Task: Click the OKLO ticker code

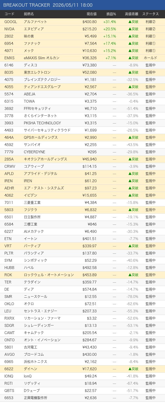Action: [x=9, y=304]
